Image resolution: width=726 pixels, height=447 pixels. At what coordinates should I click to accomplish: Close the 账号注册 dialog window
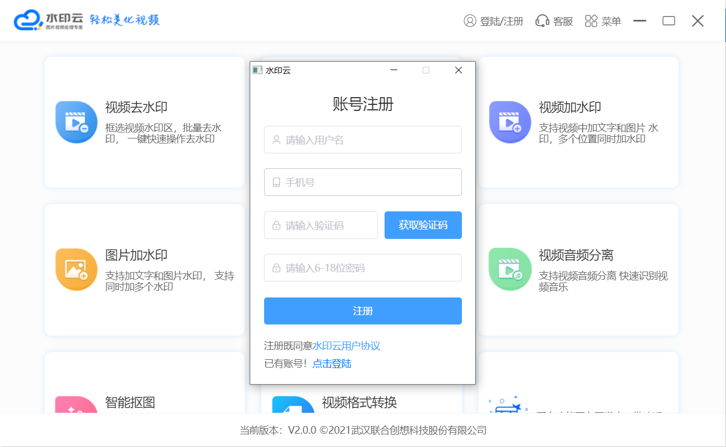458,70
